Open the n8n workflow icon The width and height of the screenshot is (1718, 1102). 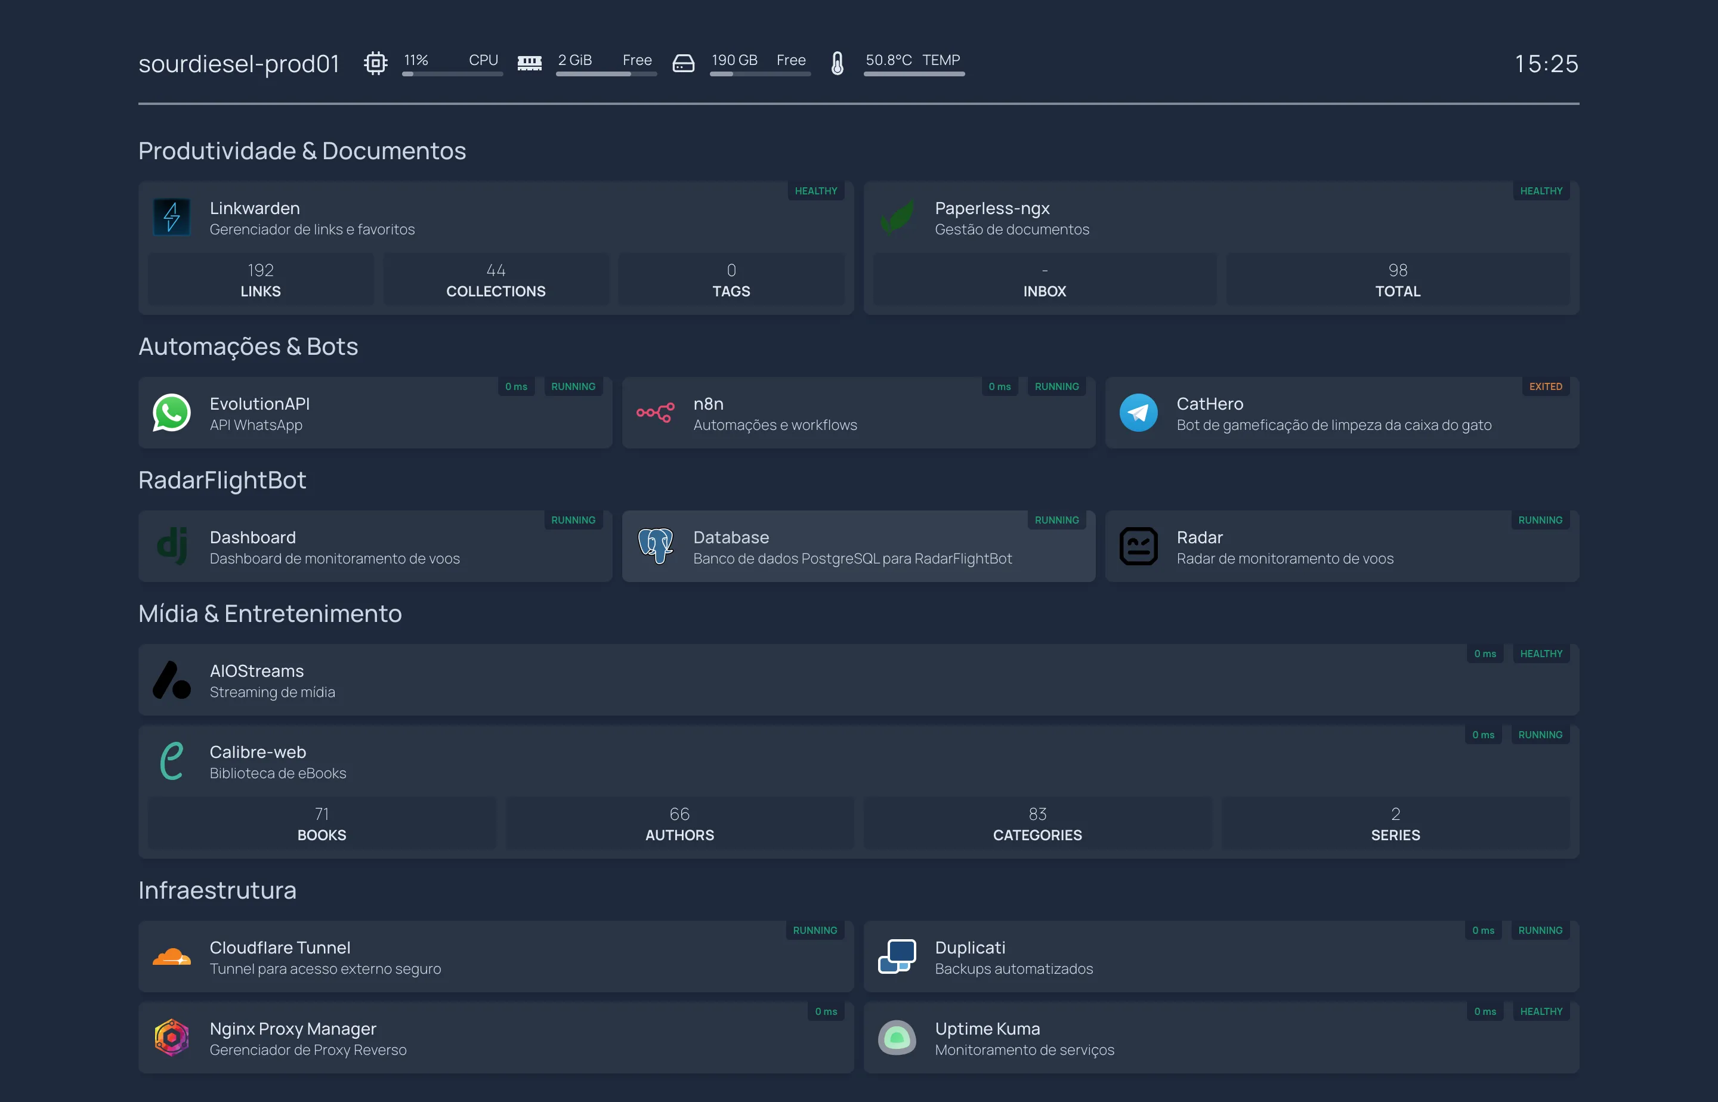[655, 413]
